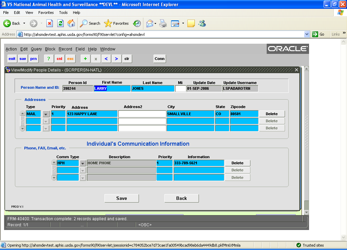Screen dimensions: 347x250
Task: Click the 'exit' toolbar icon
Action: [x=12, y=59]
